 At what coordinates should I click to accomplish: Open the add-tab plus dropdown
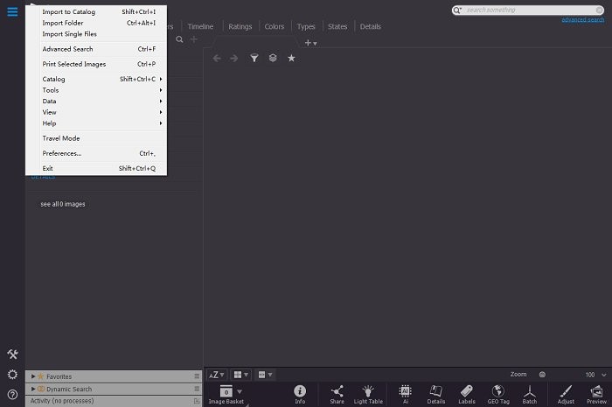coord(310,43)
